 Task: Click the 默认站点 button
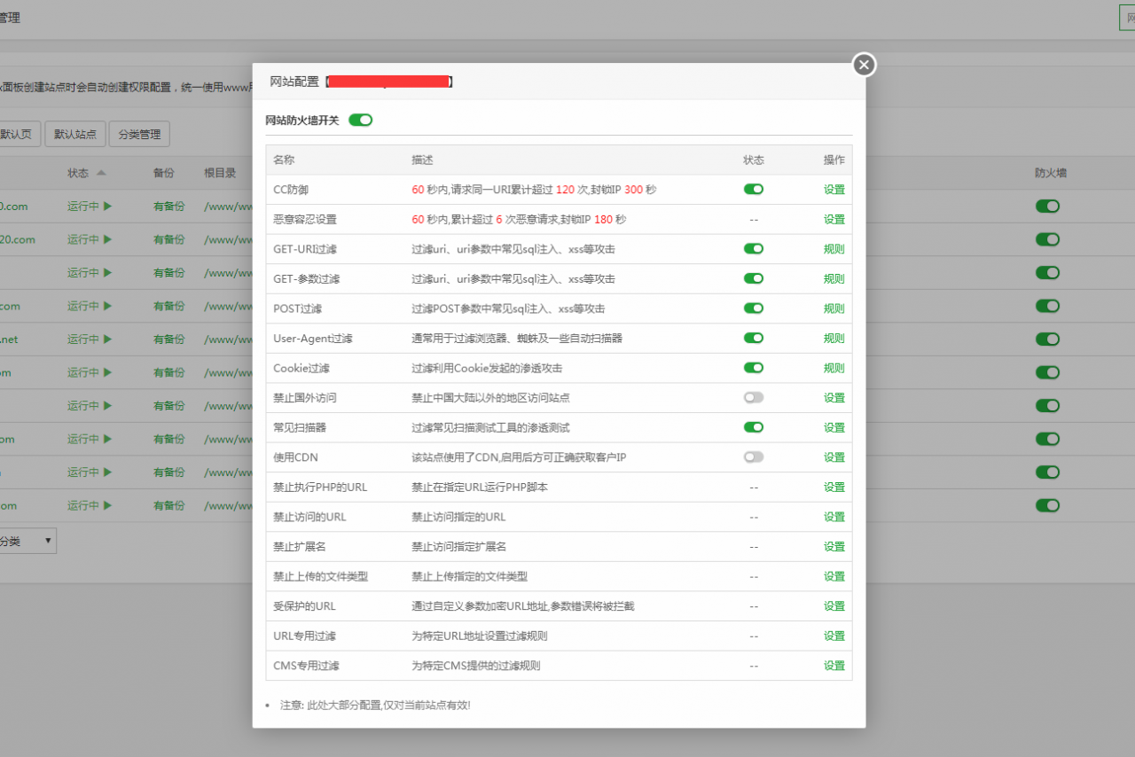tap(75, 135)
